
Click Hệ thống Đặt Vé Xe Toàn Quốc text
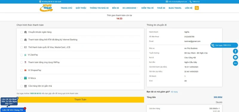pyautogui.click(x=51, y=1)
